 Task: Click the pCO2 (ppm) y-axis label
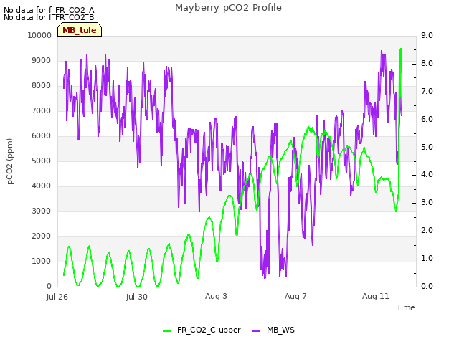click(x=10, y=161)
